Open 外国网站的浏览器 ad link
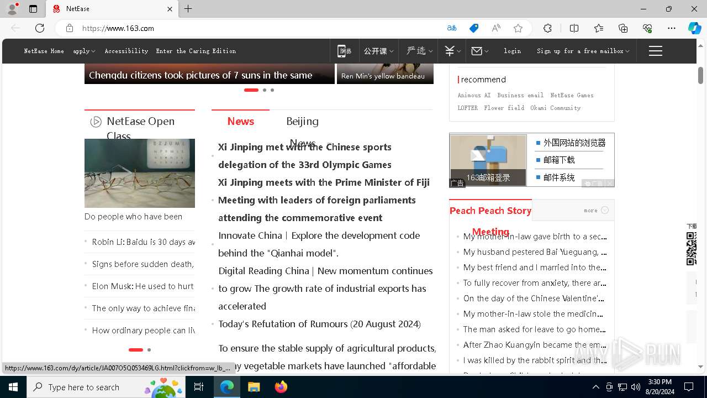The height and width of the screenshot is (398, 707). (x=574, y=143)
